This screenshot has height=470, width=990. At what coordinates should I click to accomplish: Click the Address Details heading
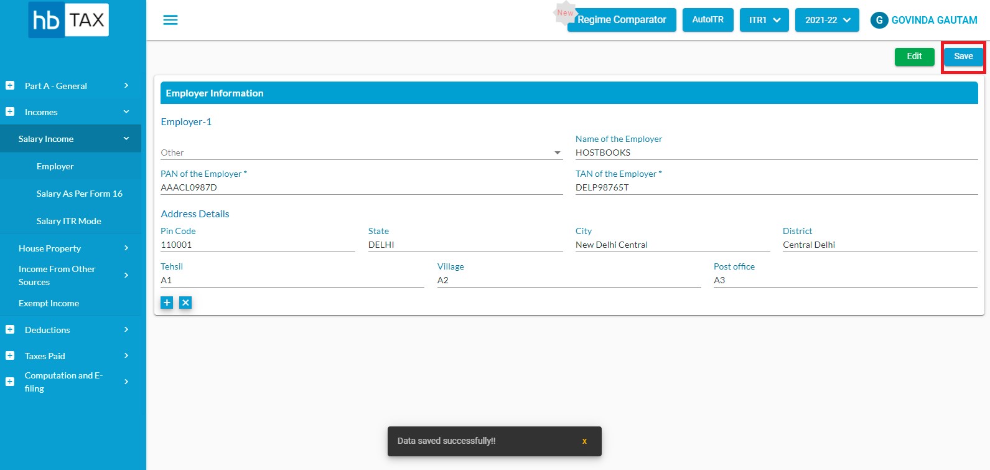195,214
